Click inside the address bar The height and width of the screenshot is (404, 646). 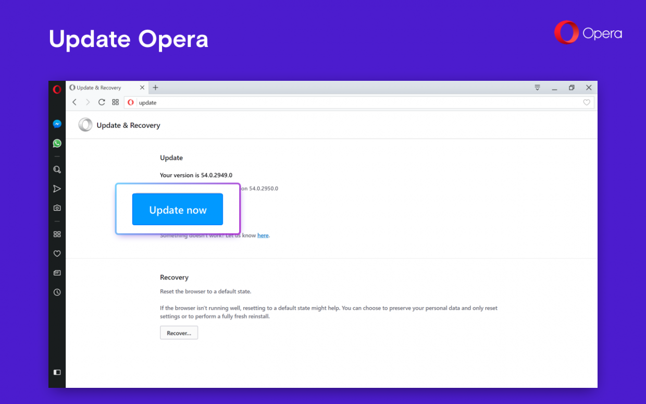pos(208,102)
